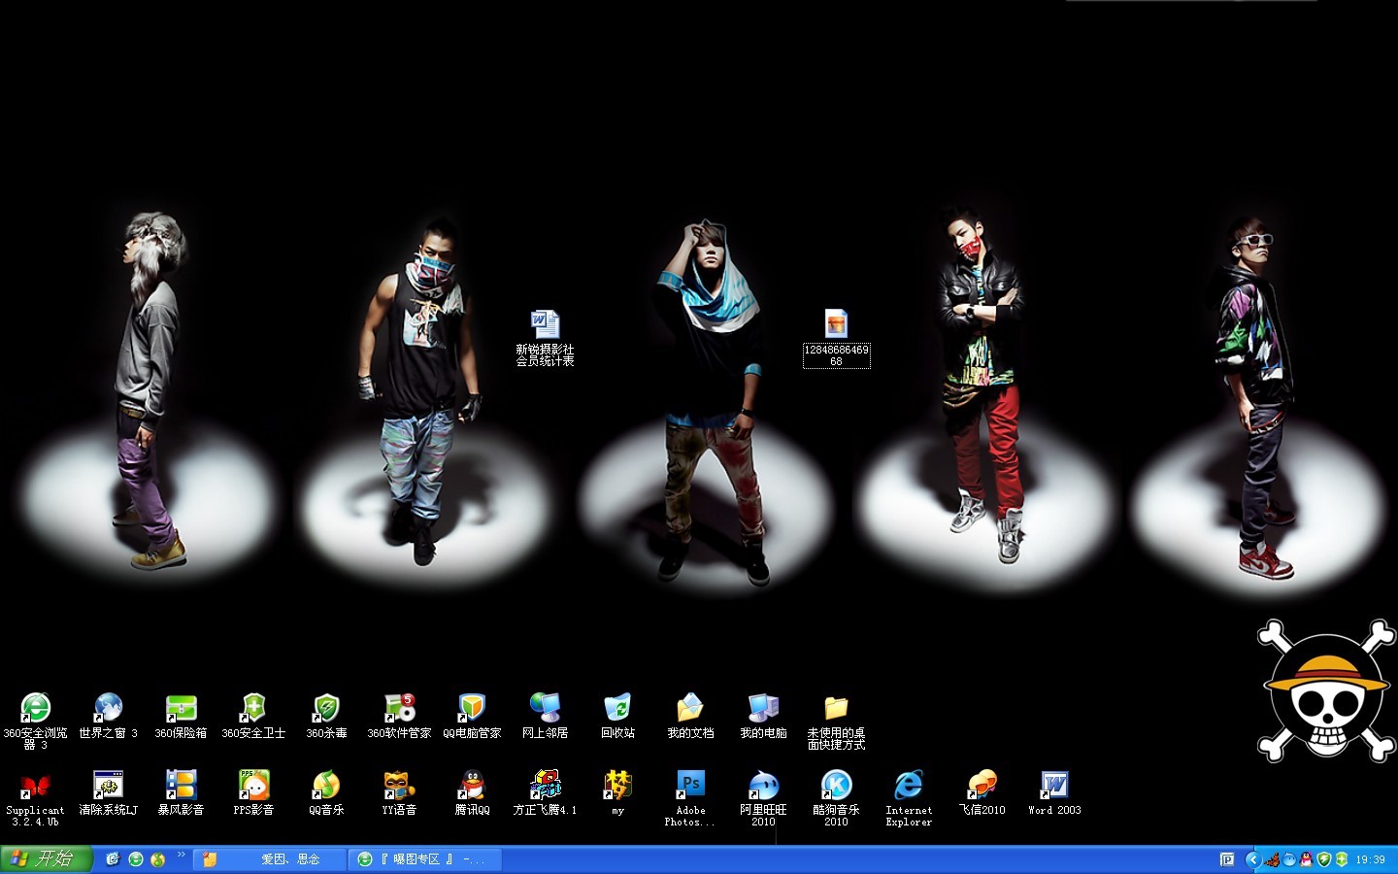This screenshot has height=874, width=1398.
Task: Select the desktop icon labeled my
Action: coord(617,792)
